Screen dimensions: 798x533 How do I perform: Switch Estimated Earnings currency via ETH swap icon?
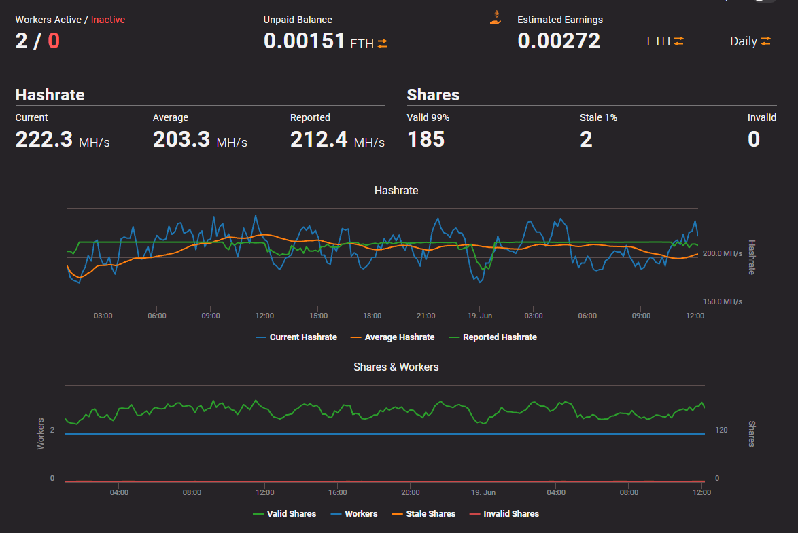[678, 41]
